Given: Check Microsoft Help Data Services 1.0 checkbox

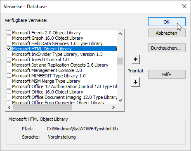Looking at the screenshot, I should (9, 43).
